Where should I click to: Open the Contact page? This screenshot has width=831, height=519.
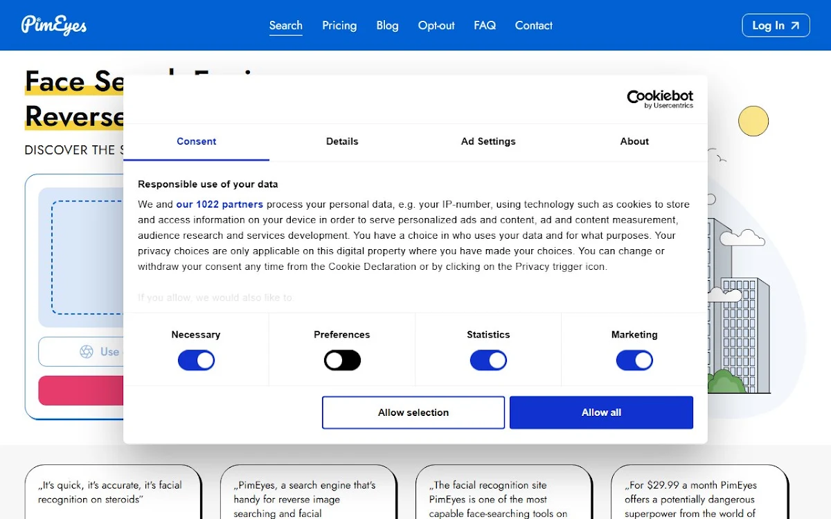point(533,26)
